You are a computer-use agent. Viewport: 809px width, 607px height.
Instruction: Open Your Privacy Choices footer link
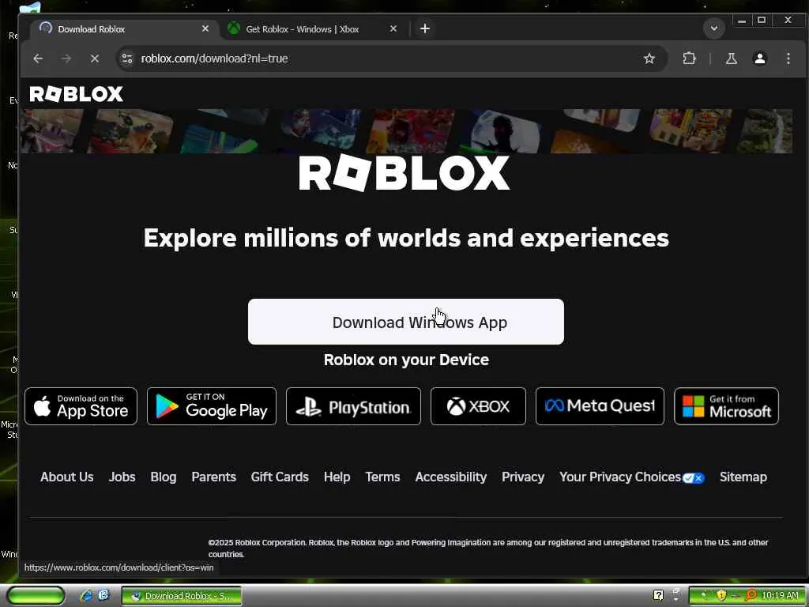[x=631, y=477]
